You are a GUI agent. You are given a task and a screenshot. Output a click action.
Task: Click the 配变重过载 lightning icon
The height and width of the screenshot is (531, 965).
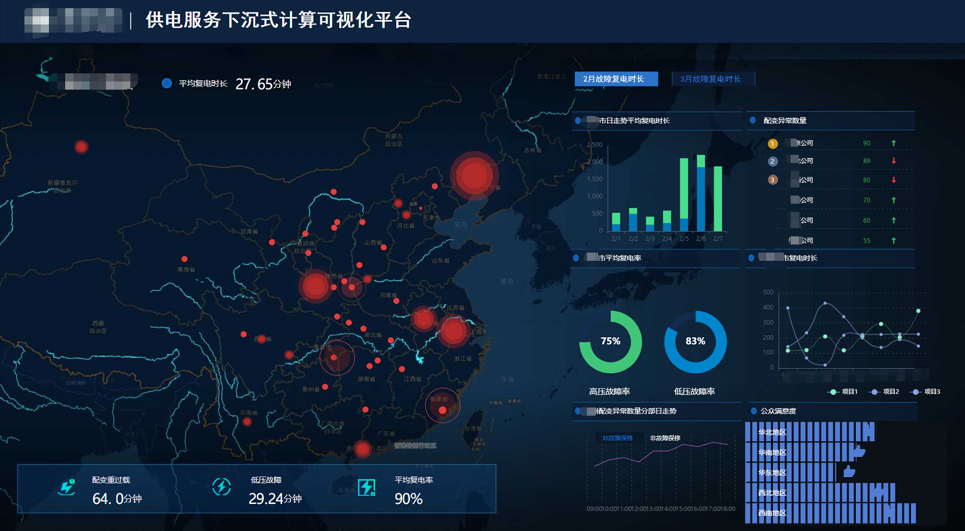[x=67, y=486]
